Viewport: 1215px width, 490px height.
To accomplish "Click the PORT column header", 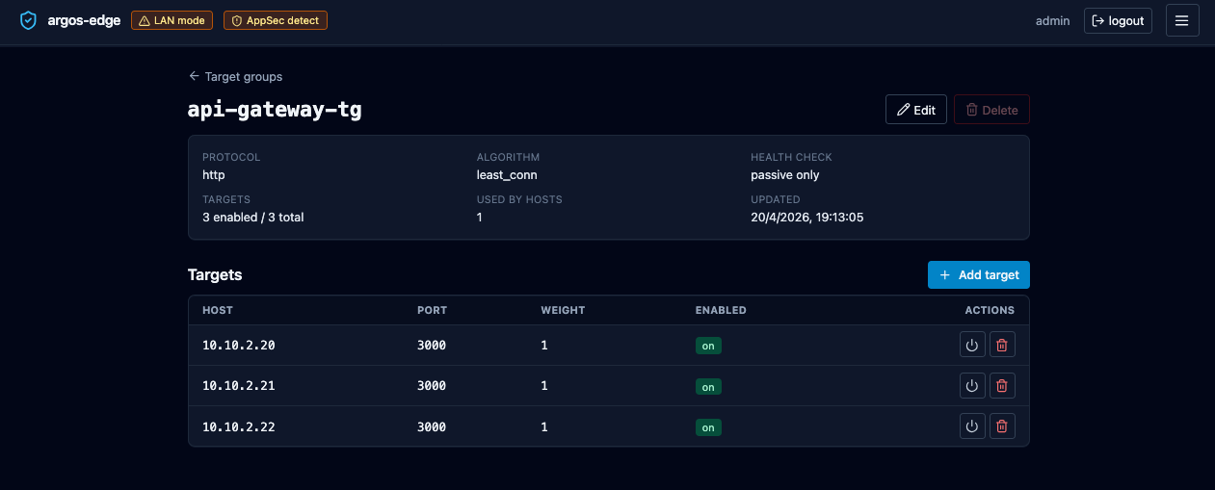I will (432, 310).
